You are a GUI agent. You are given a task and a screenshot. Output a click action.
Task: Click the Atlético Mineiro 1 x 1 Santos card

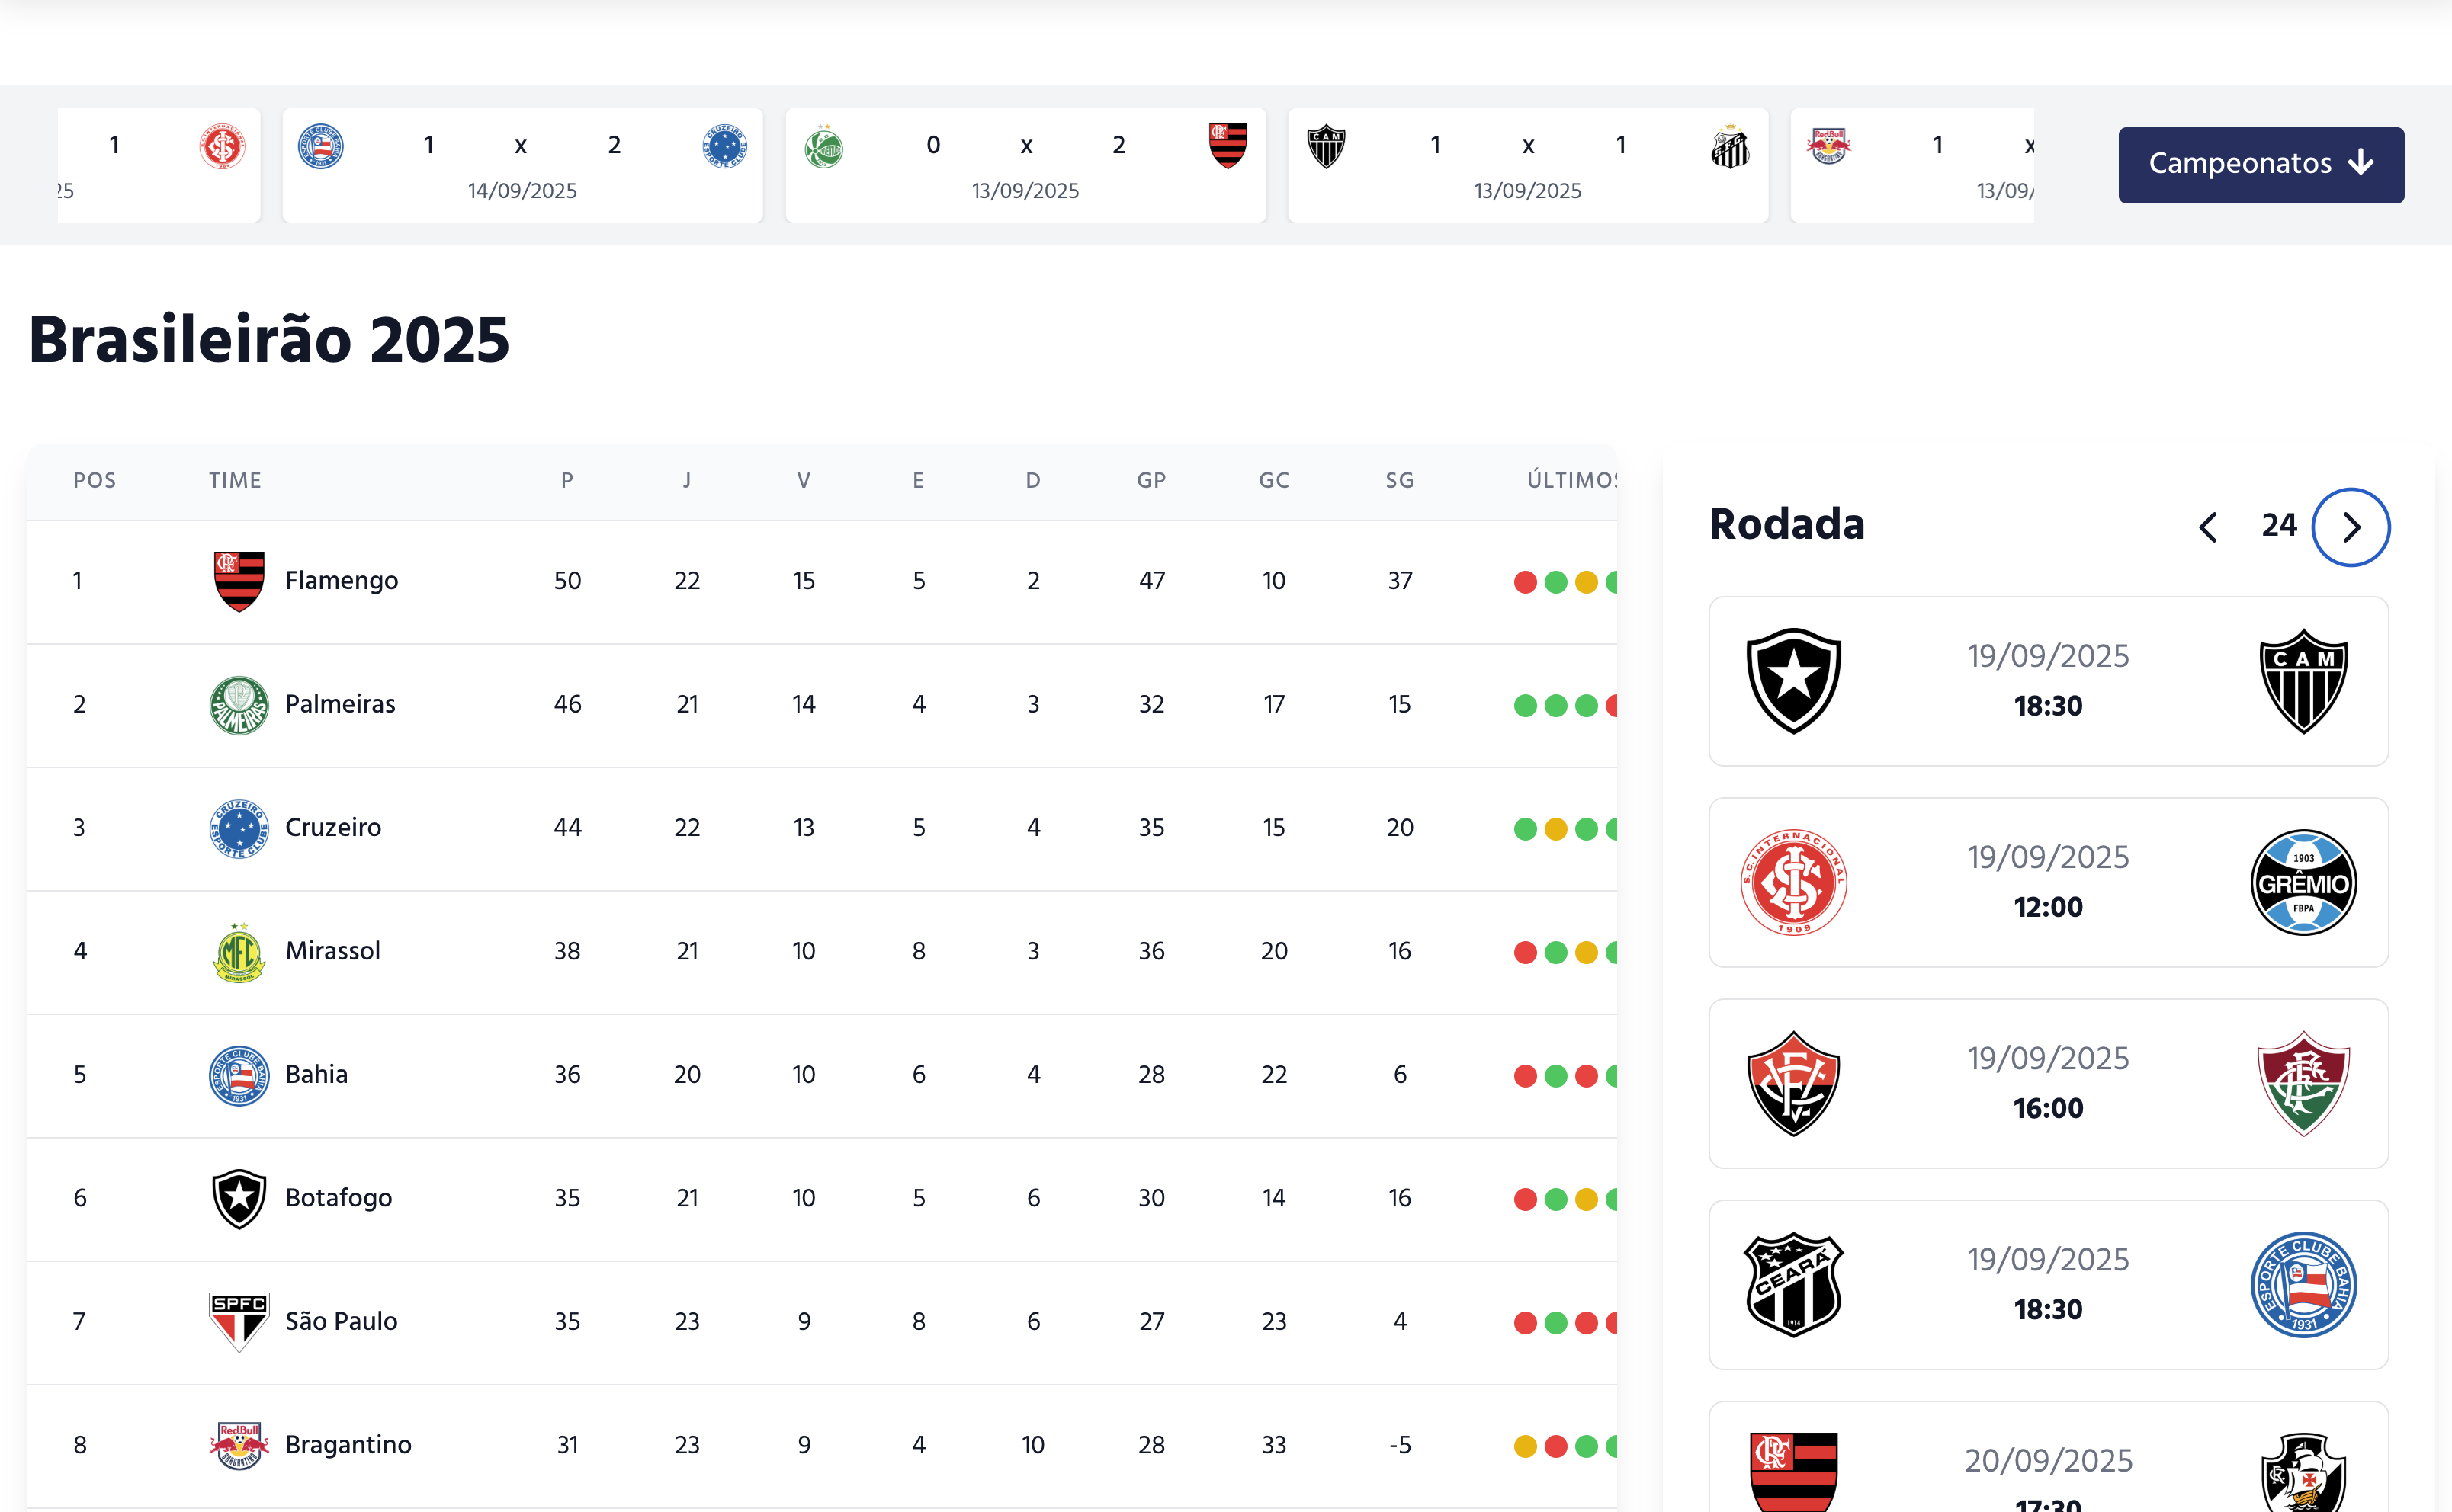click(1528, 165)
